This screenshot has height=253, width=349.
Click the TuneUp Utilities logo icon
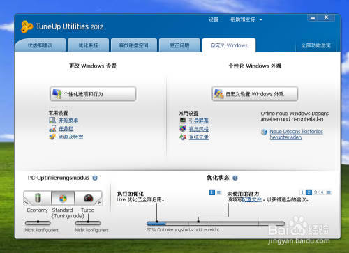[27, 26]
